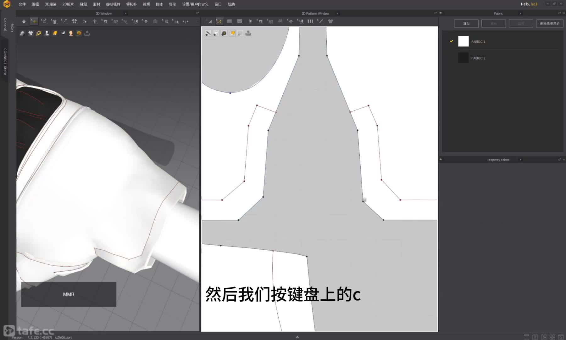Expand bottom panel with the up triangle
Viewport: 566px width, 340px height.
(297, 337)
